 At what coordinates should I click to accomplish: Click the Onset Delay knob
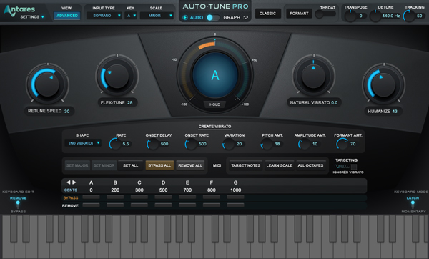[x=153, y=144]
